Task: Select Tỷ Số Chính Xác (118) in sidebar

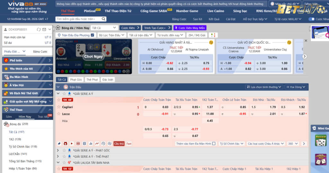Action: [x=23, y=147]
